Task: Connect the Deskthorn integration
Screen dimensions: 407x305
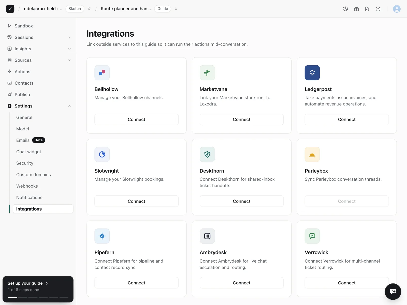Action: (241, 201)
